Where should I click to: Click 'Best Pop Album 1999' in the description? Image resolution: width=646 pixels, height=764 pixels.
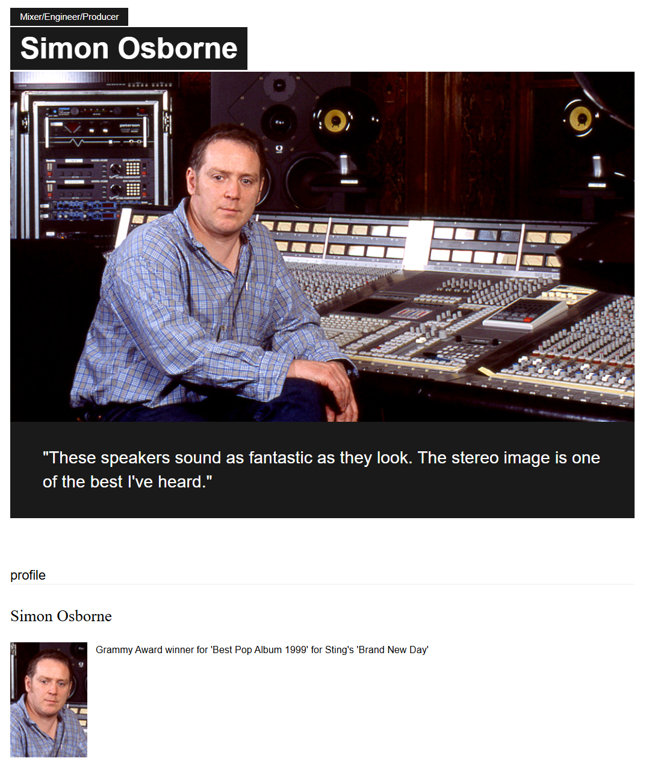(x=259, y=650)
